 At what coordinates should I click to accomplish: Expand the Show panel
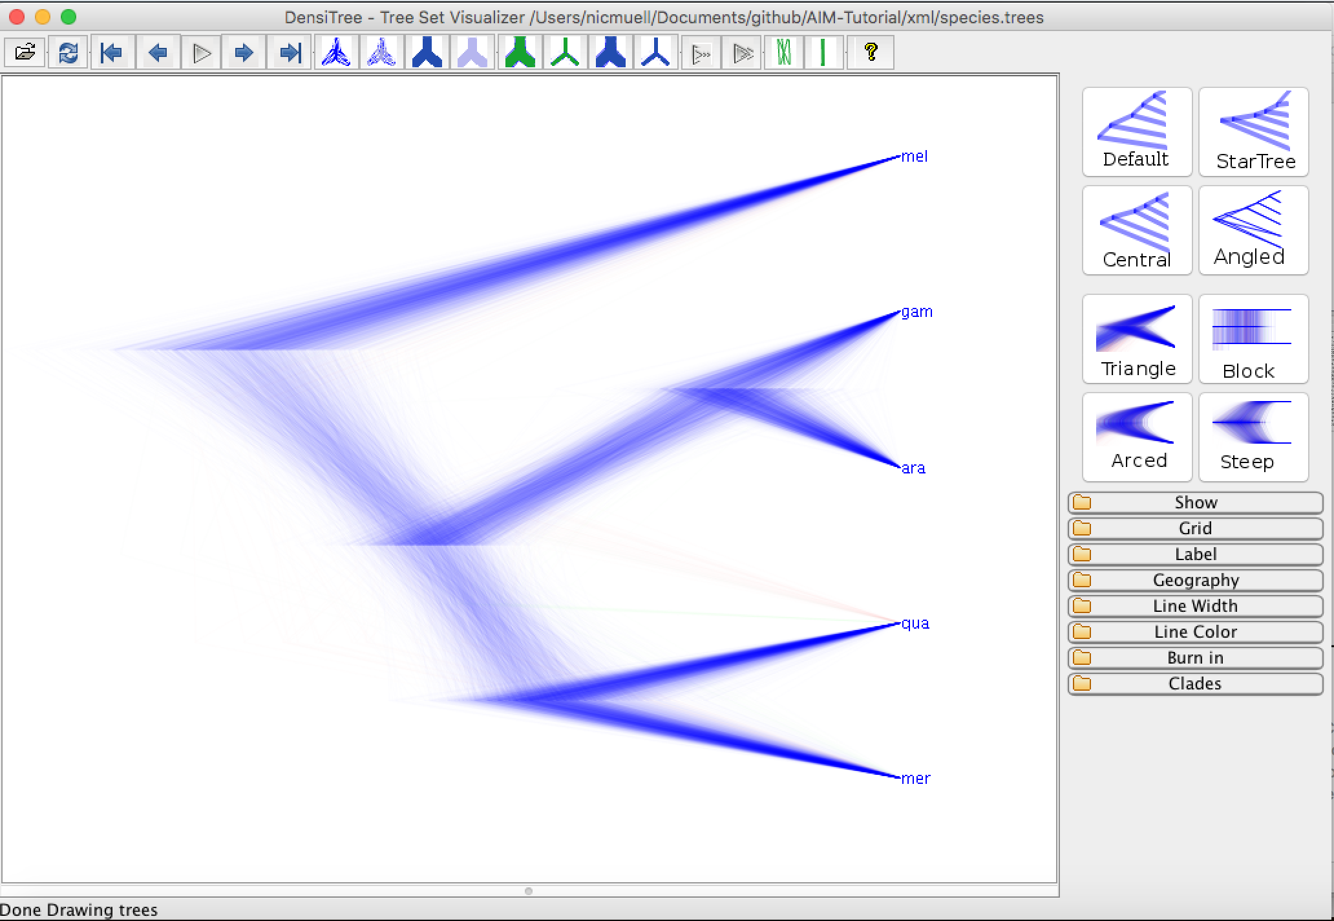click(x=1195, y=503)
